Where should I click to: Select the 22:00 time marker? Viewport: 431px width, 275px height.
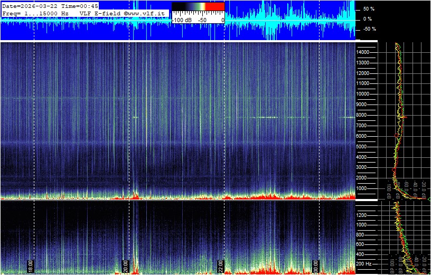220,266
